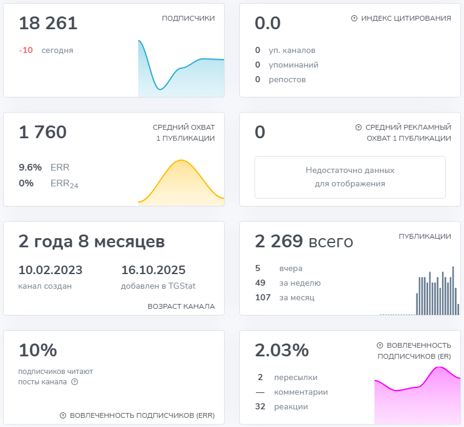
Task: Click the ВОЗРАСТ КАНАЛА label
Action: pyautogui.click(x=181, y=306)
